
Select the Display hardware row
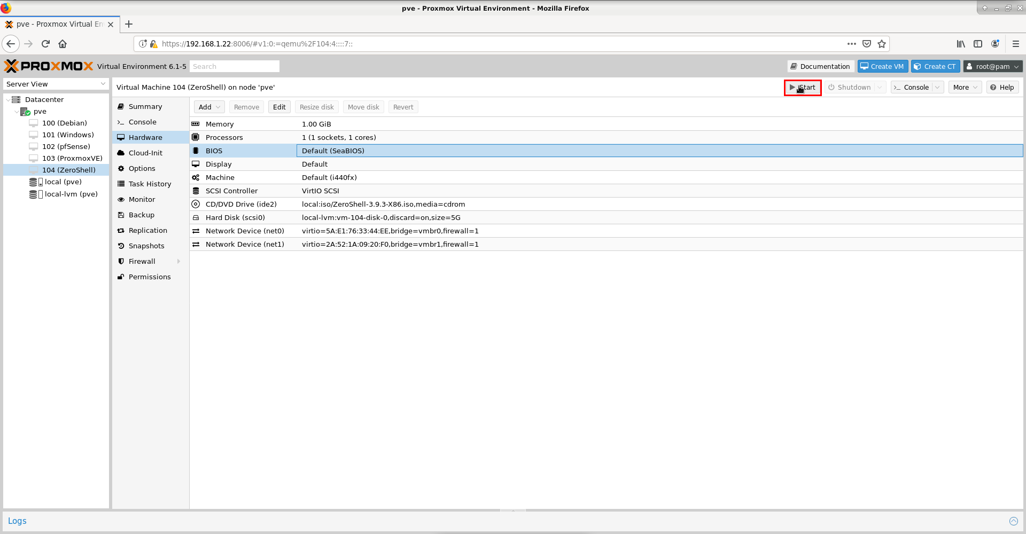(607, 164)
